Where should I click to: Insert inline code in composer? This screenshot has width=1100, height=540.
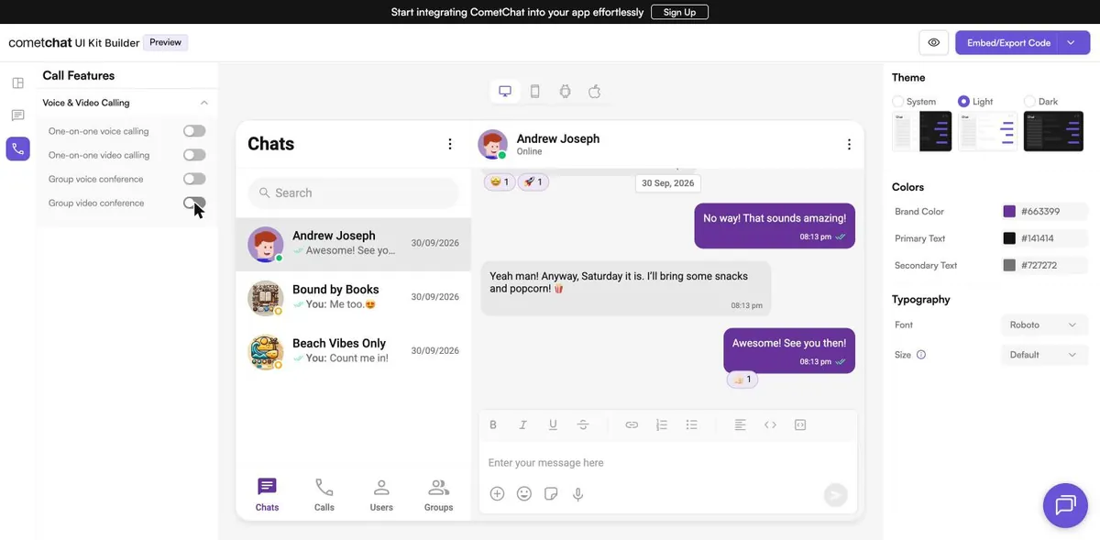click(x=770, y=424)
